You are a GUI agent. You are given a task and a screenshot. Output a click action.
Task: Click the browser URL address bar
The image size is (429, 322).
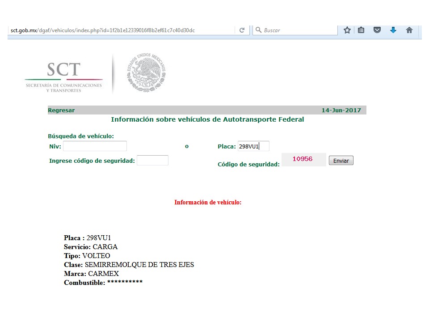pyautogui.click(x=121, y=30)
